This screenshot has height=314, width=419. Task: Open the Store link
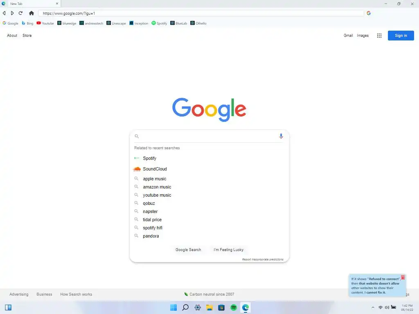(27, 36)
